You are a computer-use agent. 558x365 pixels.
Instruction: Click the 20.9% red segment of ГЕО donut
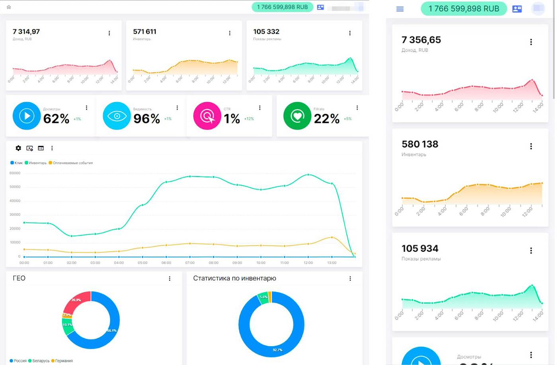(76, 300)
